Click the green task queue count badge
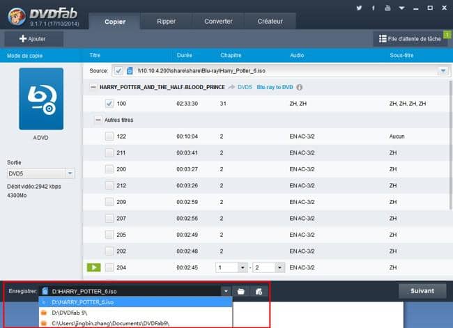The image size is (453, 328). pos(447,35)
